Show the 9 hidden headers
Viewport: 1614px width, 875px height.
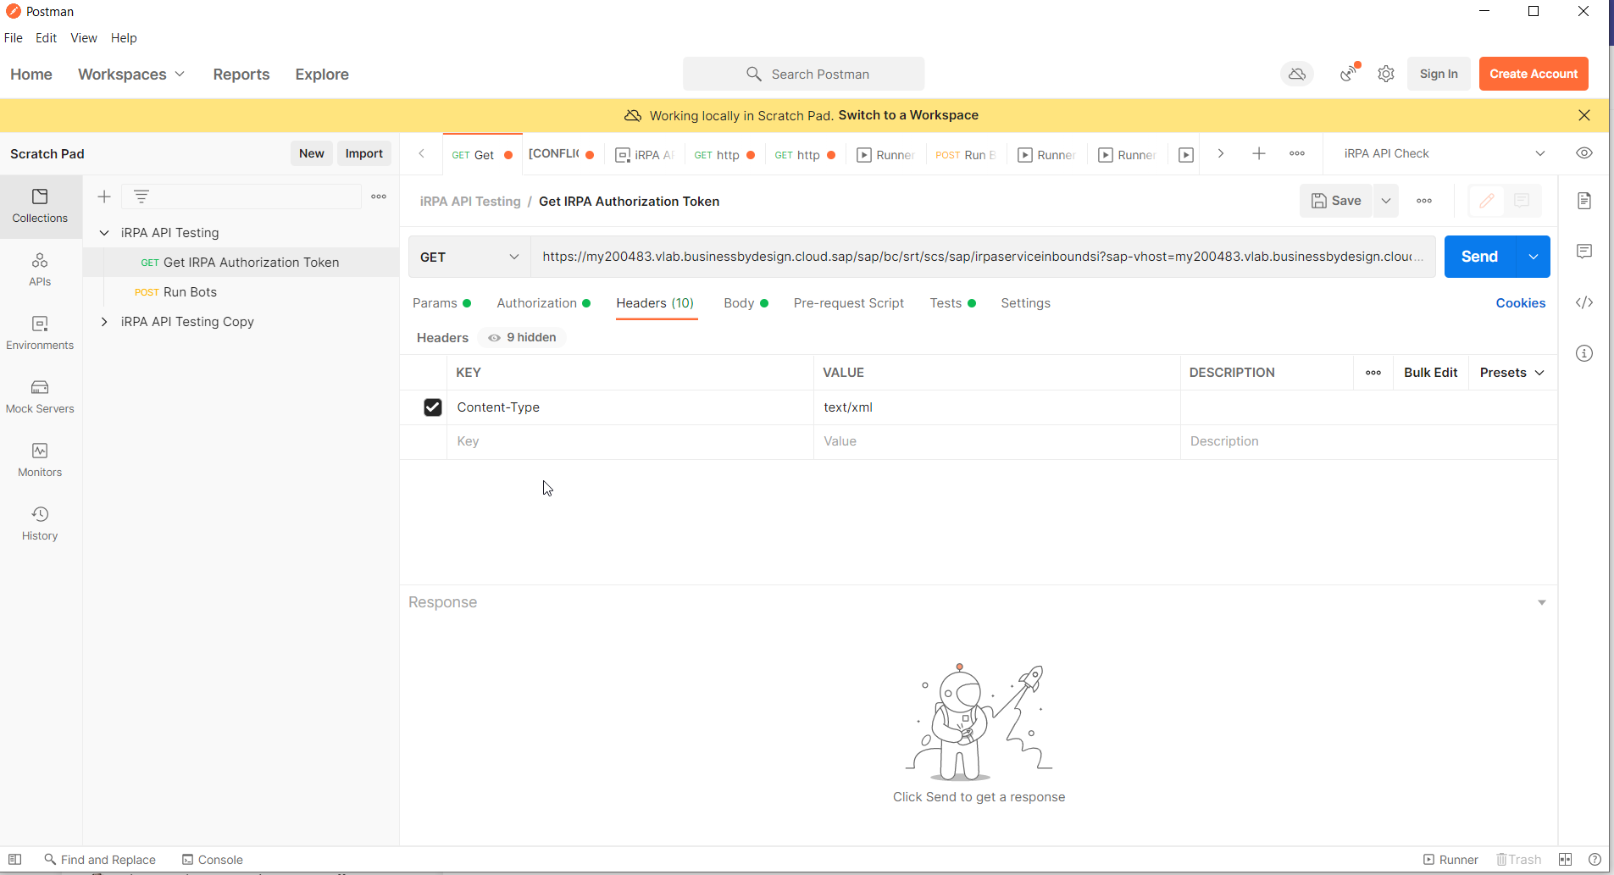[522, 337]
